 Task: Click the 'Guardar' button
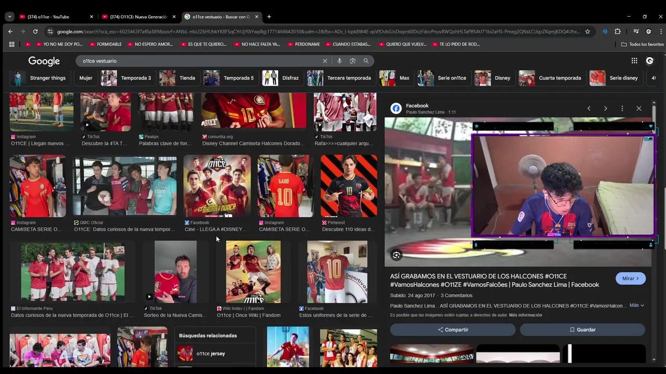(582, 330)
